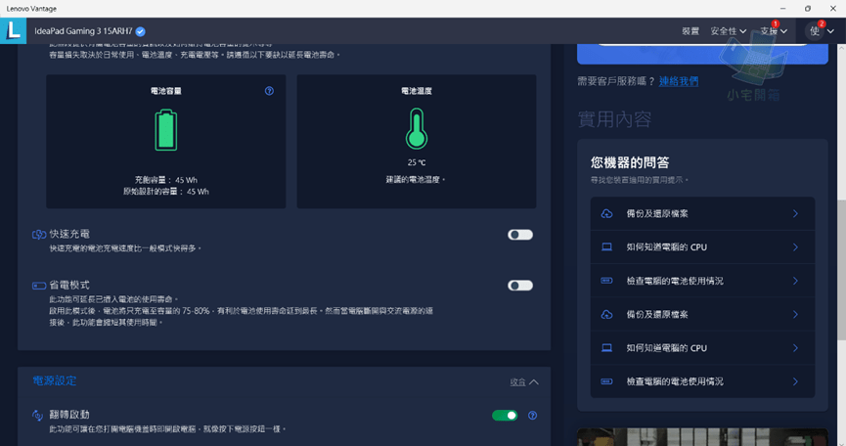
Task: Click the 收合 collapse link text
Action: [518, 381]
